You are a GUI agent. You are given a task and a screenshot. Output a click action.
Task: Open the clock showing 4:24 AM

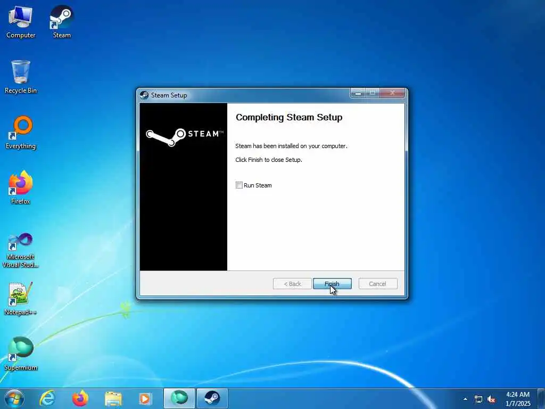click(518, 398)
